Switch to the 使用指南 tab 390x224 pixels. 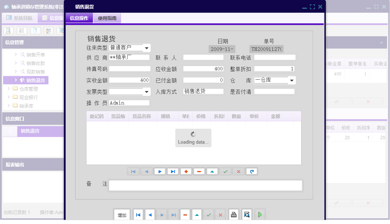[x=107, y=18]
